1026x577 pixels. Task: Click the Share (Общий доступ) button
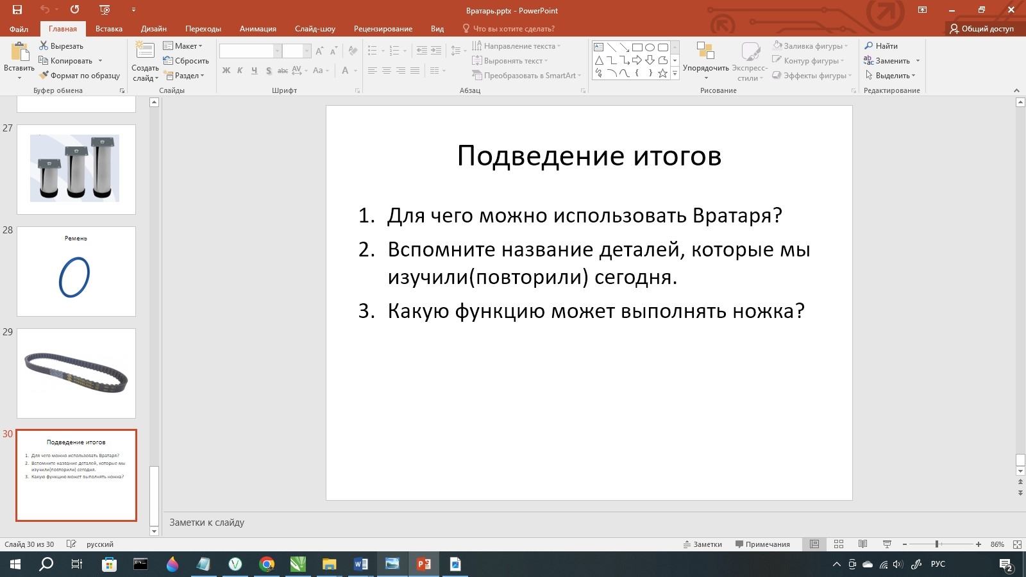982,29
